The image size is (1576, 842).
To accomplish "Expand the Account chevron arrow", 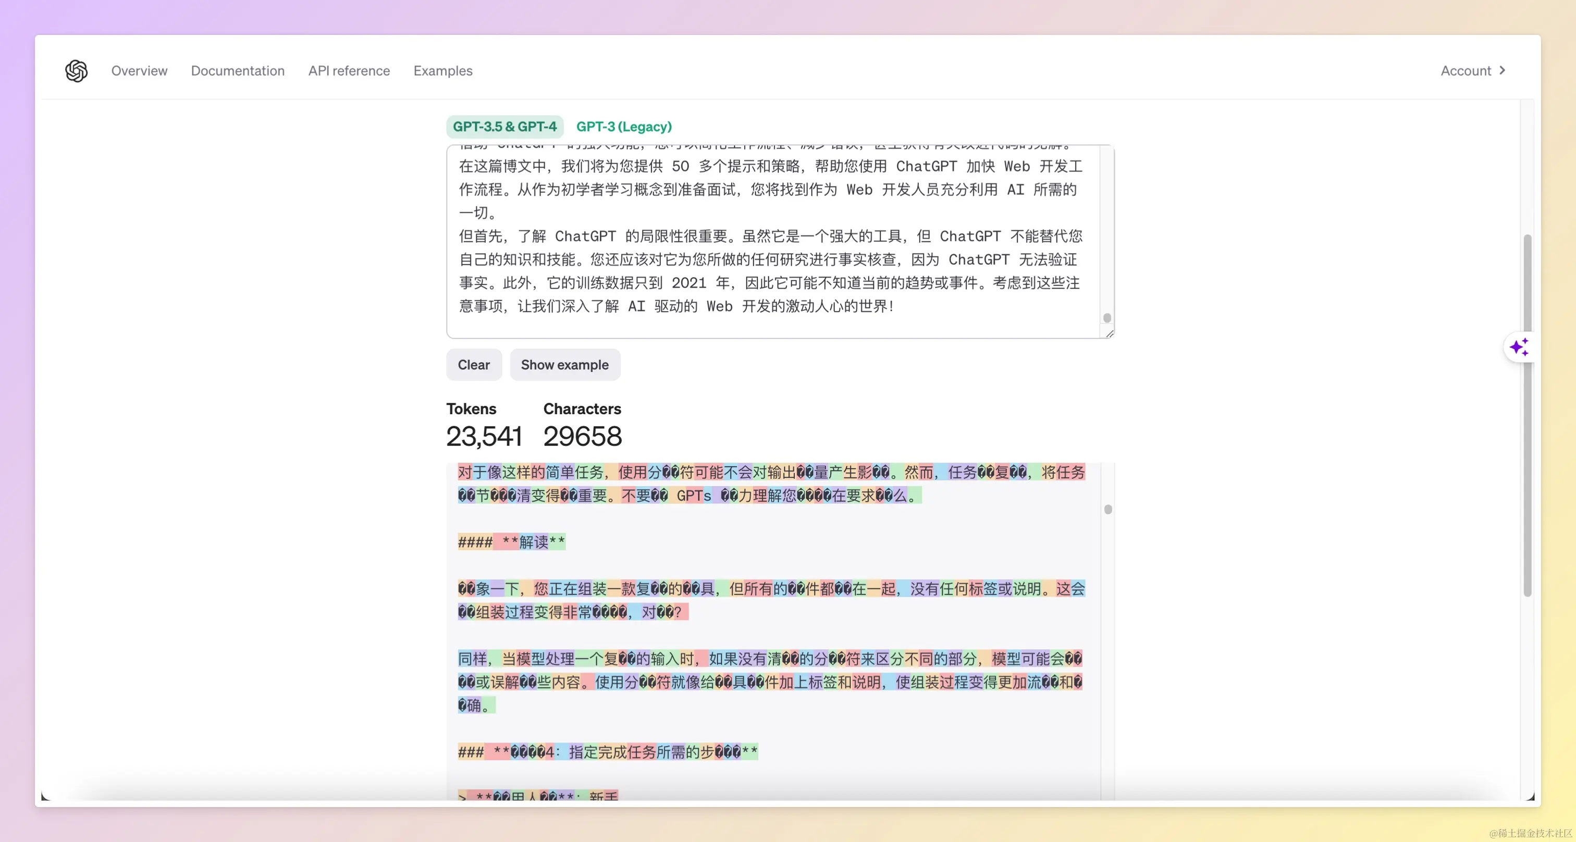I will pyautogui.click(x=1503, y=71).
